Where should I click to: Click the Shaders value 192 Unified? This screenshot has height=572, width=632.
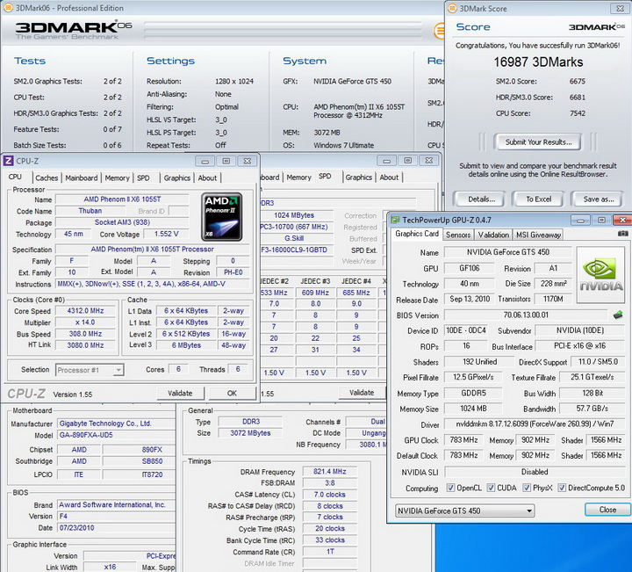[x=479, y=362]
